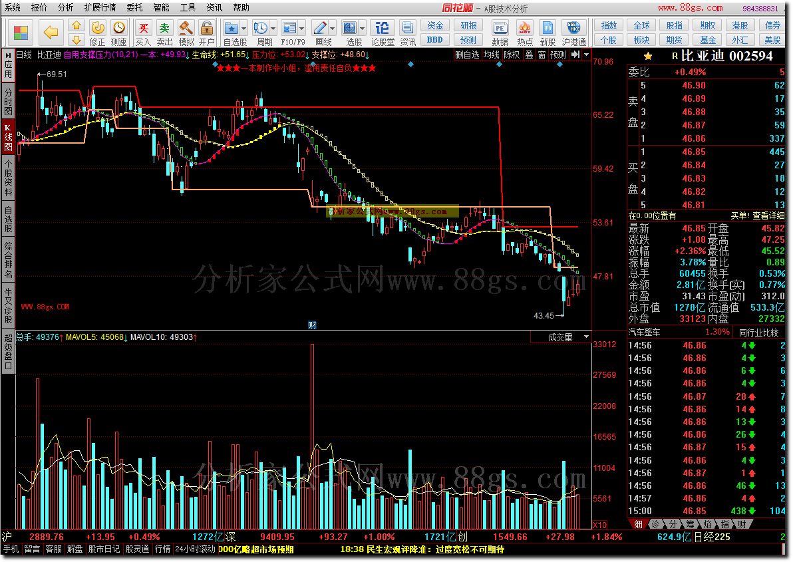Click the 24小时滚动 news ticker label
793x562 pixels.
pos(195,549)
